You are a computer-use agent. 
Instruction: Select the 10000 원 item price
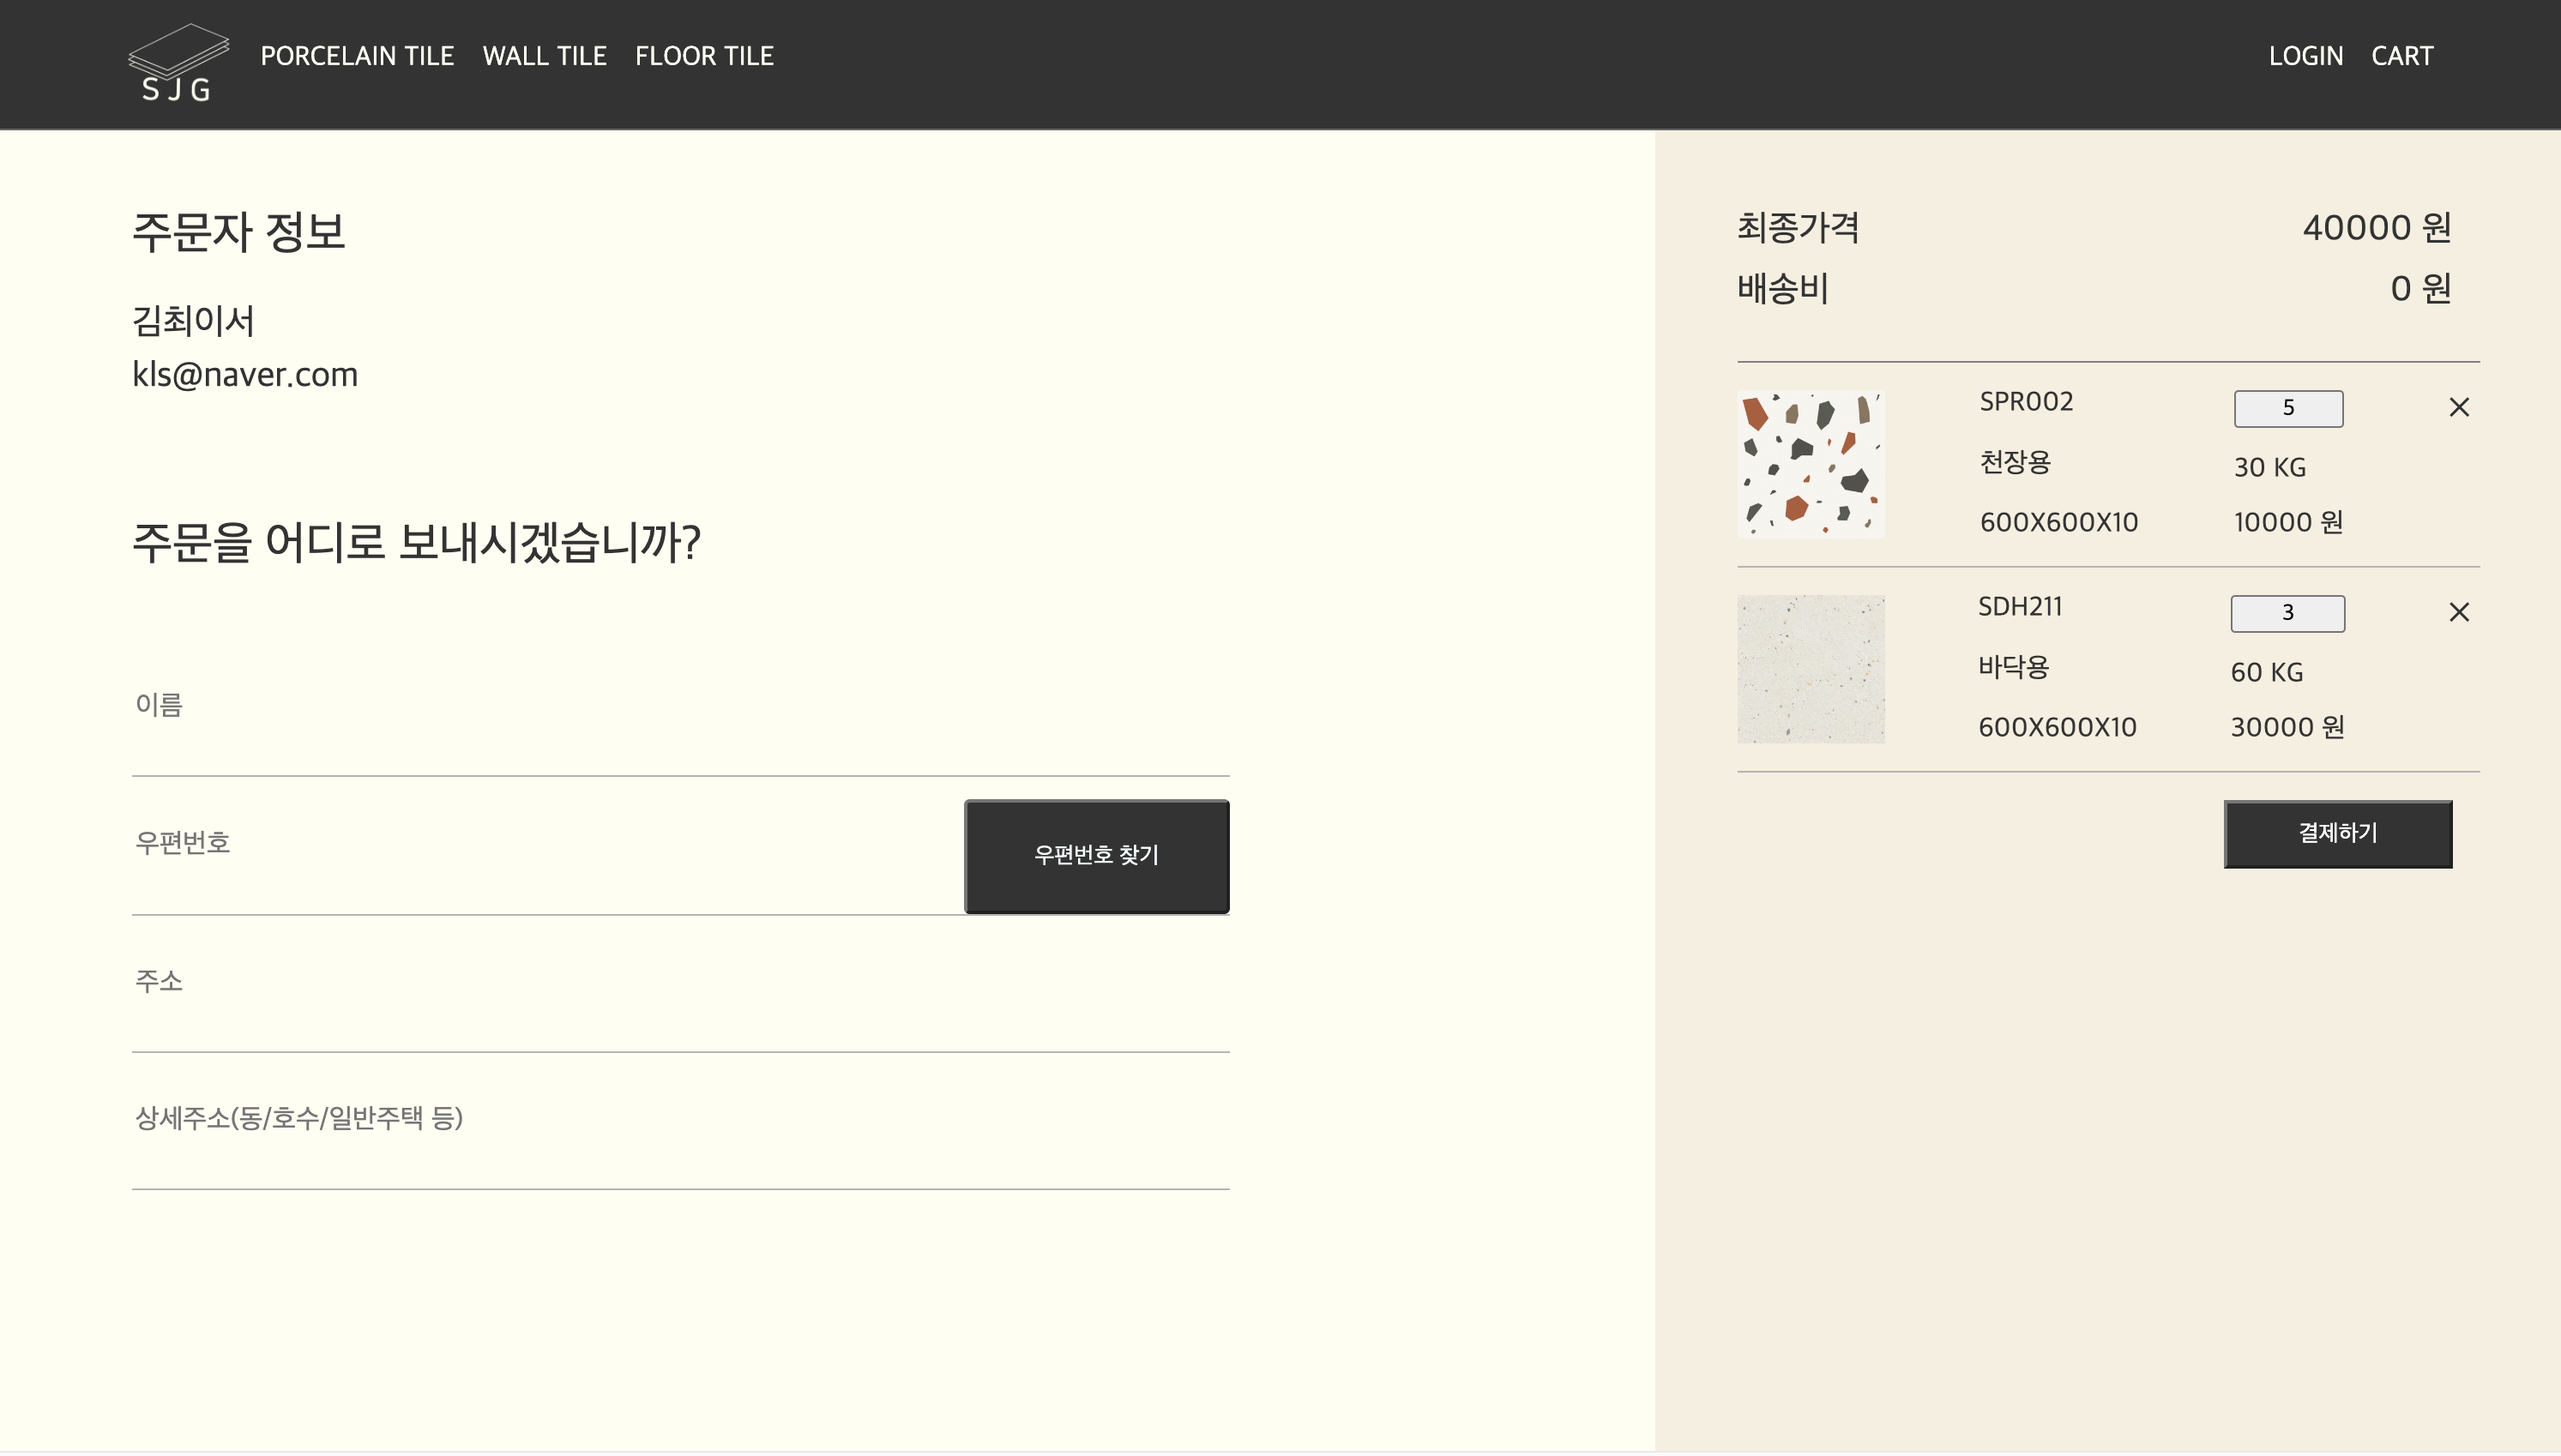point(2288,522)
